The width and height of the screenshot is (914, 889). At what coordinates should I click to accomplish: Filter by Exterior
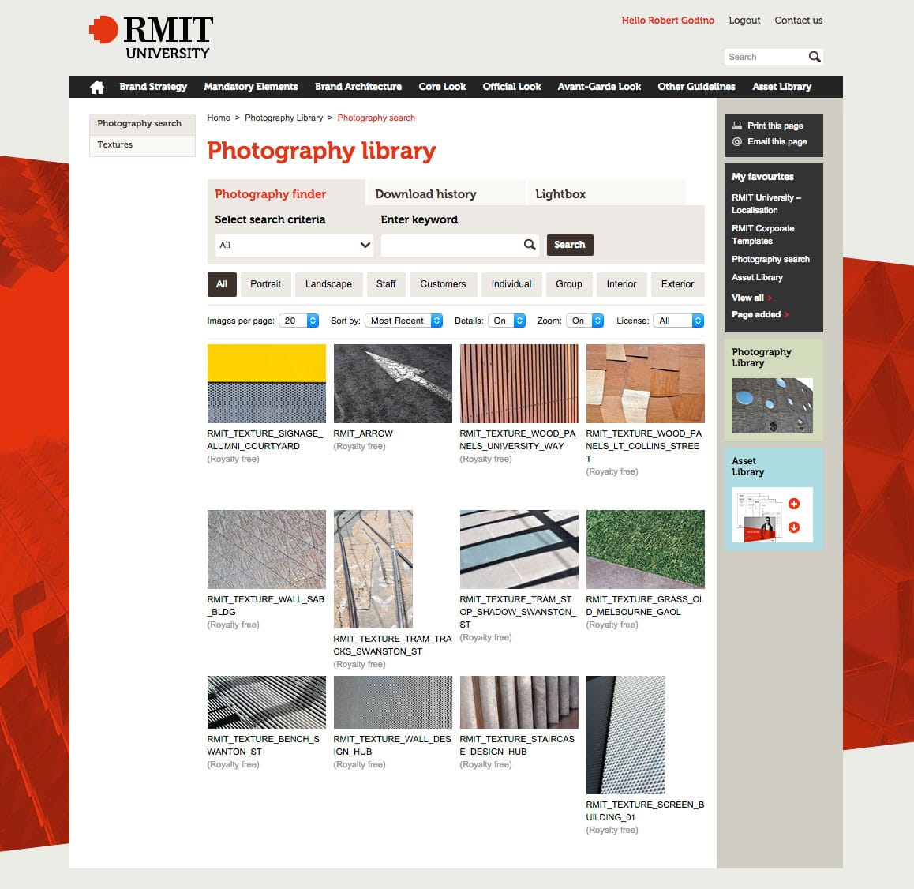677,284
